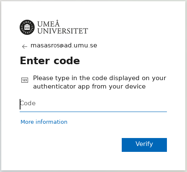Click the 'authenticator app from your device' line
Image resolution: width=187 pixels, height=172 pixels.
pyautogui.click(x=90, y=86)
